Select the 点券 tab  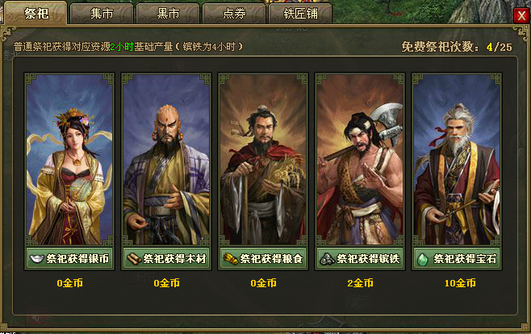tap(234, 14)
